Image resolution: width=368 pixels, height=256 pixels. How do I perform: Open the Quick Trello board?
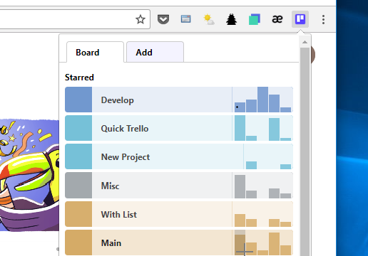(179, 128)
